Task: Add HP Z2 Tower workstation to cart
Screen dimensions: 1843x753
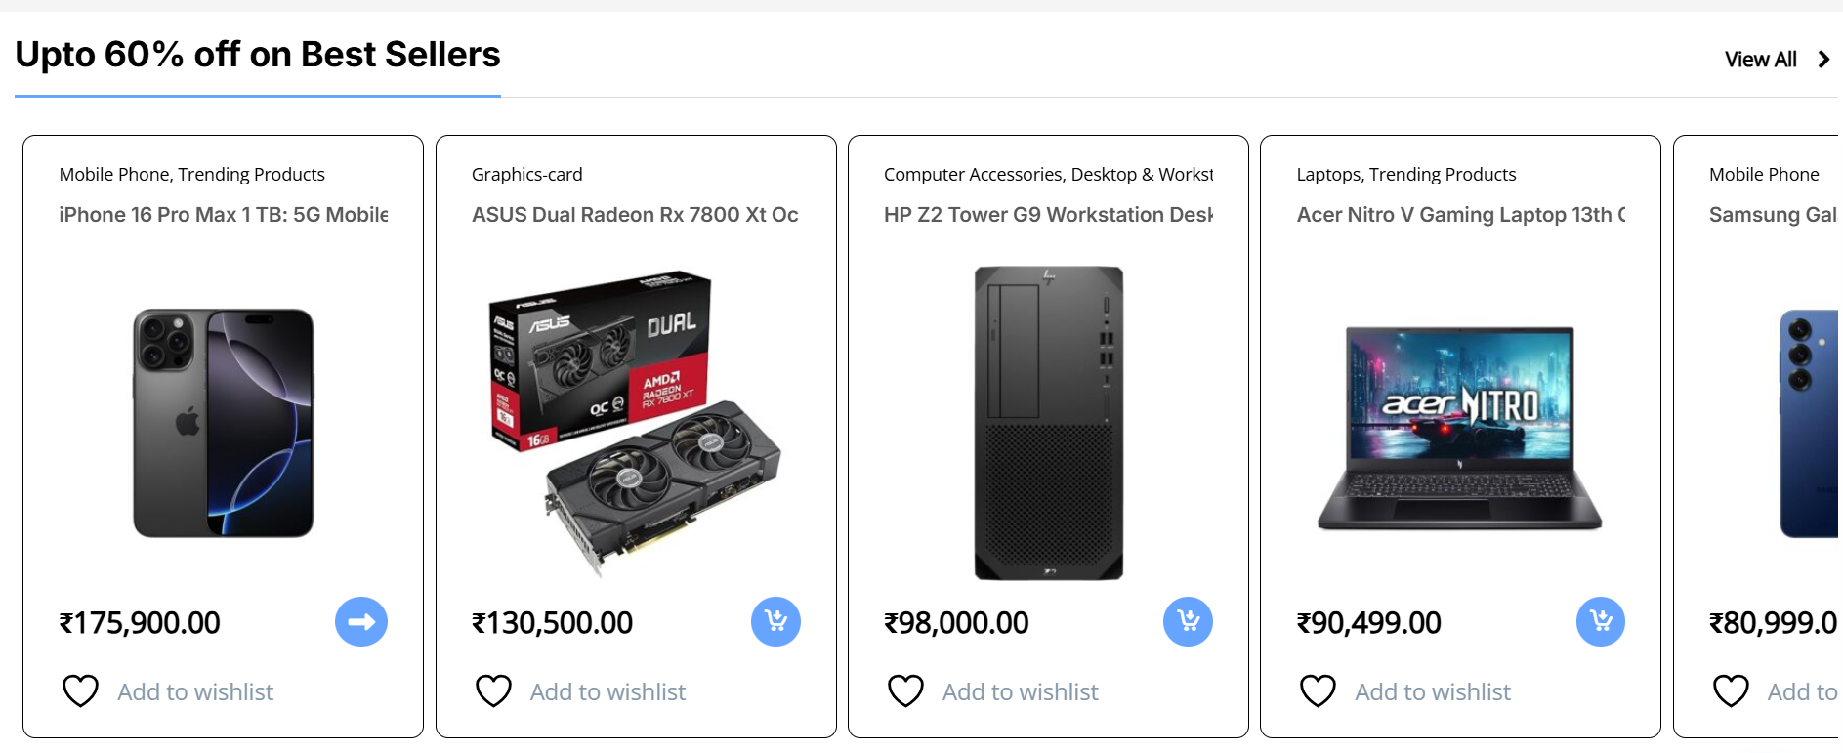Action: point(1188,622)
